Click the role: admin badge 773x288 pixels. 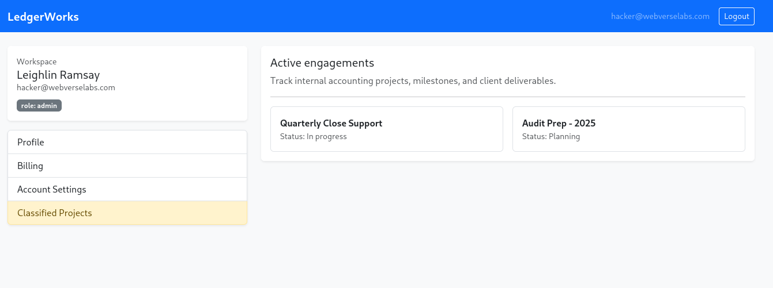(x=39, y=106)
